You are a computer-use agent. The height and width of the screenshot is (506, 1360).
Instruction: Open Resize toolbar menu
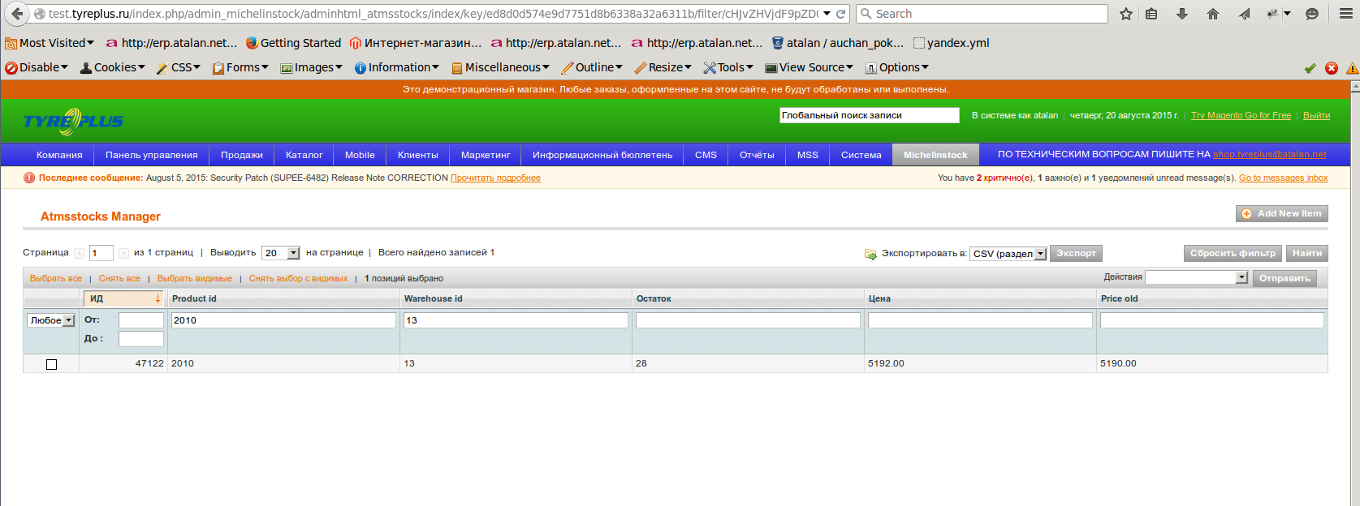pyautogui.click(x=663, y=67)
